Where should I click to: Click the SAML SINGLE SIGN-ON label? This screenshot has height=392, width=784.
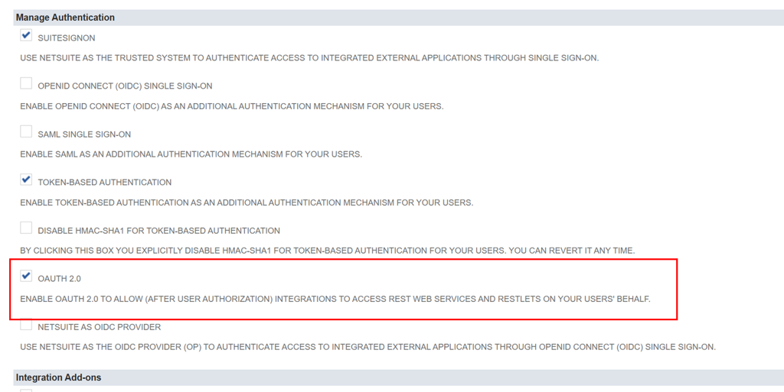click(x=84, y=134)
